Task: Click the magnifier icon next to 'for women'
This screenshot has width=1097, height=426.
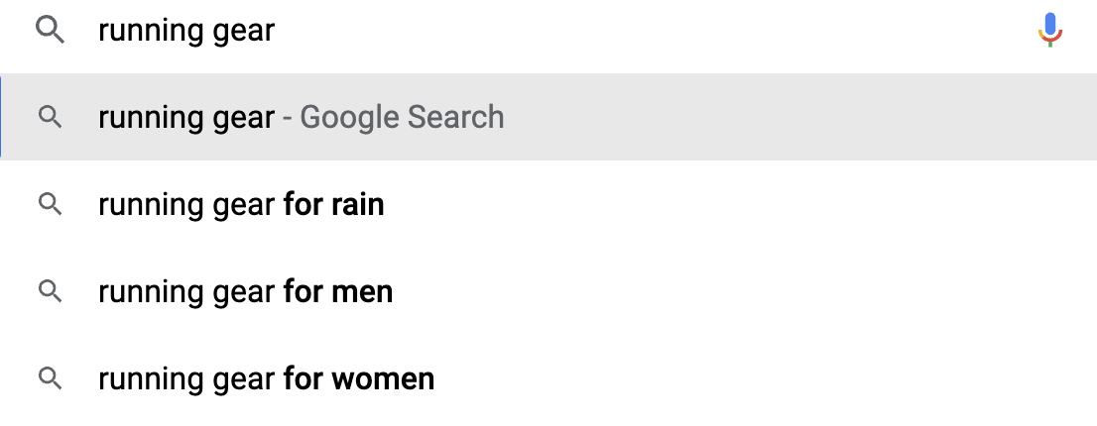Action: pos(50,377)
